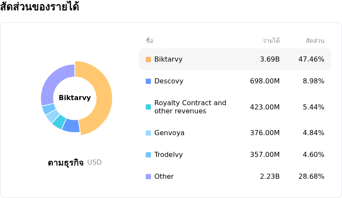
Task: Select the Other row label
Action: (164, 177)
